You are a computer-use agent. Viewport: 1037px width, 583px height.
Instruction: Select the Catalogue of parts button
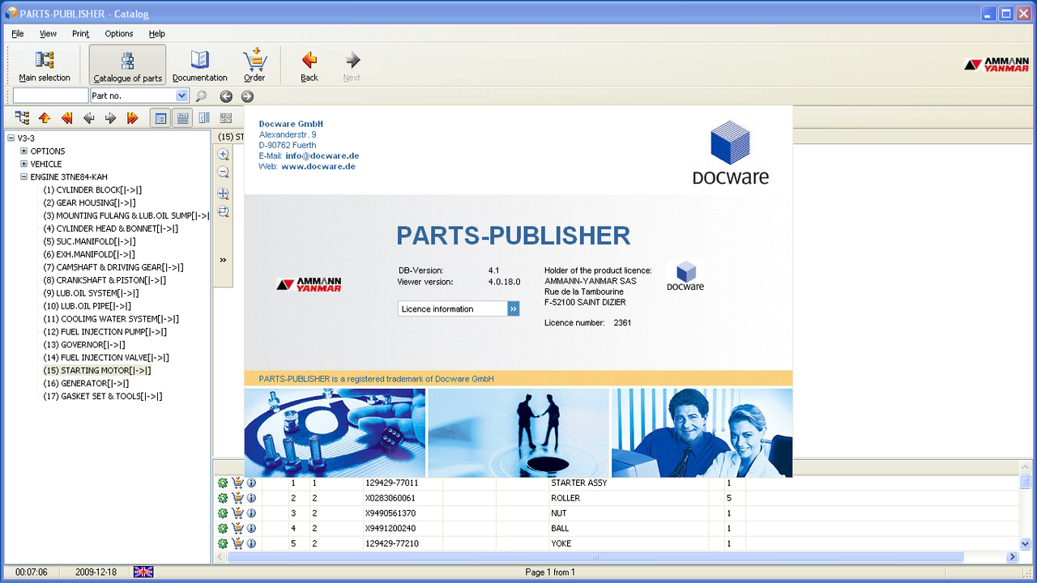click(127, 65)
